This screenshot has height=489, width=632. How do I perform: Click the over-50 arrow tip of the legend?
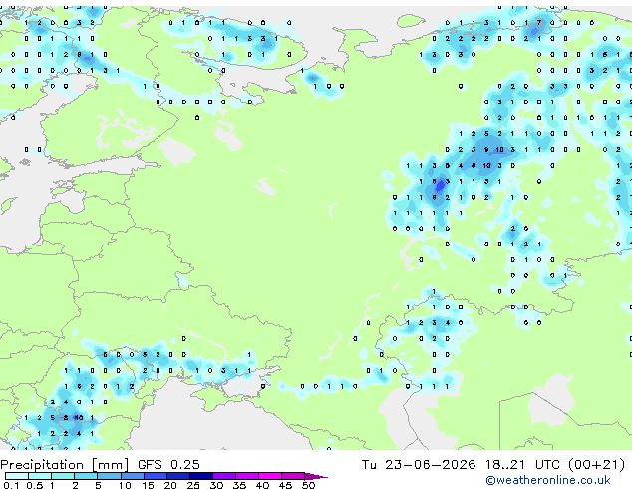click(316, 476)
